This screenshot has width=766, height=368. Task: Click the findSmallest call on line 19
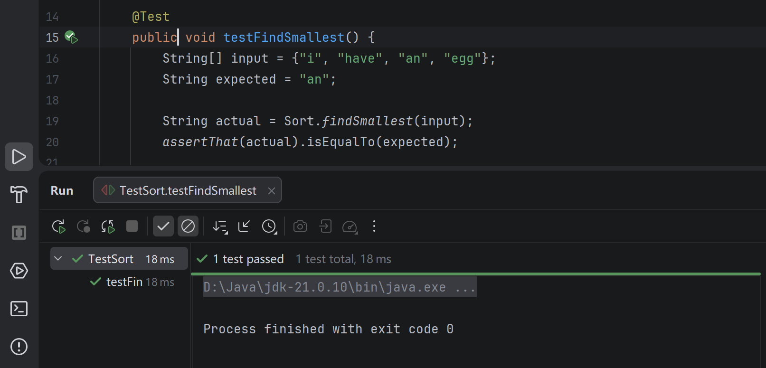point(367,121)
